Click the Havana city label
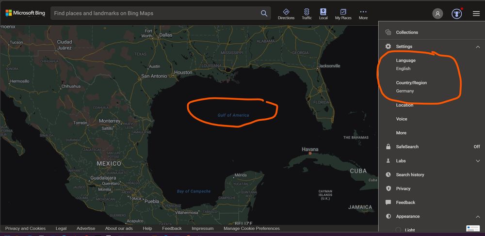Image resolution: width=485 pixels, height=236 pixels. point(310,149)
